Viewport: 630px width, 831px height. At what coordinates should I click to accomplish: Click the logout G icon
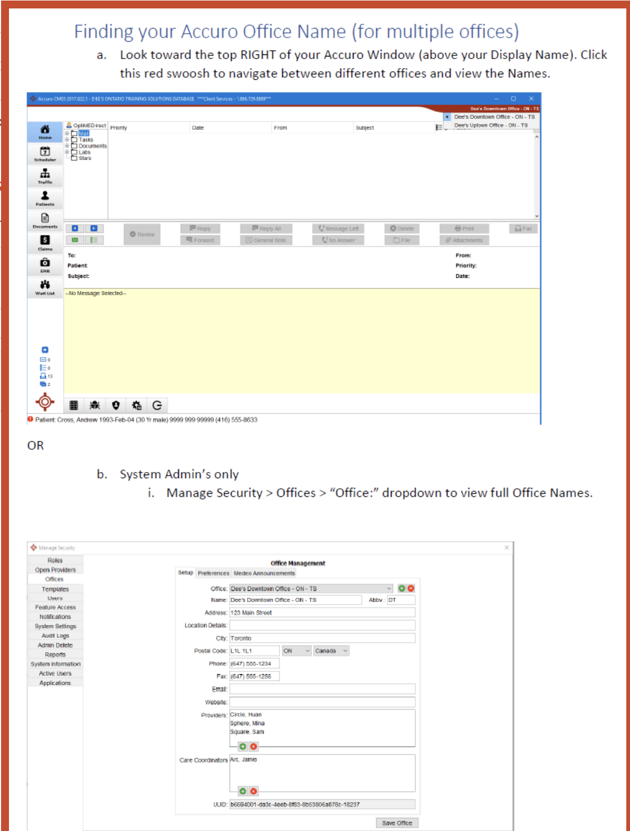[x=157, y=405]
